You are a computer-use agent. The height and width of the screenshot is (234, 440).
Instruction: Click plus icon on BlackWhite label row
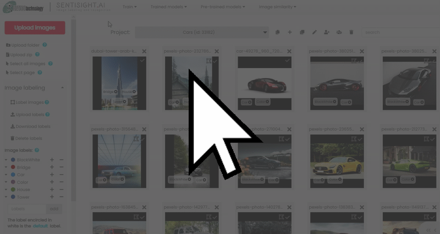(x=52, y=160)
